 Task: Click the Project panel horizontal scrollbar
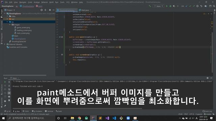pos(25,75)
